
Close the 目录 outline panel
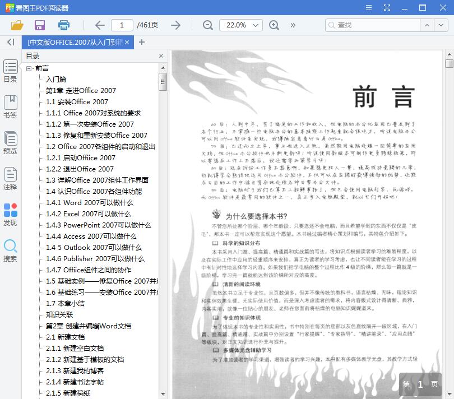[161, 55]
